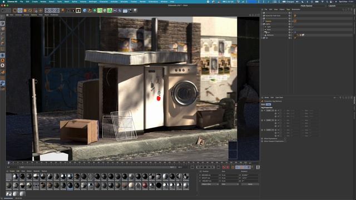
Task: Switch to Texture mode in left palette
Action: point(2,29)
